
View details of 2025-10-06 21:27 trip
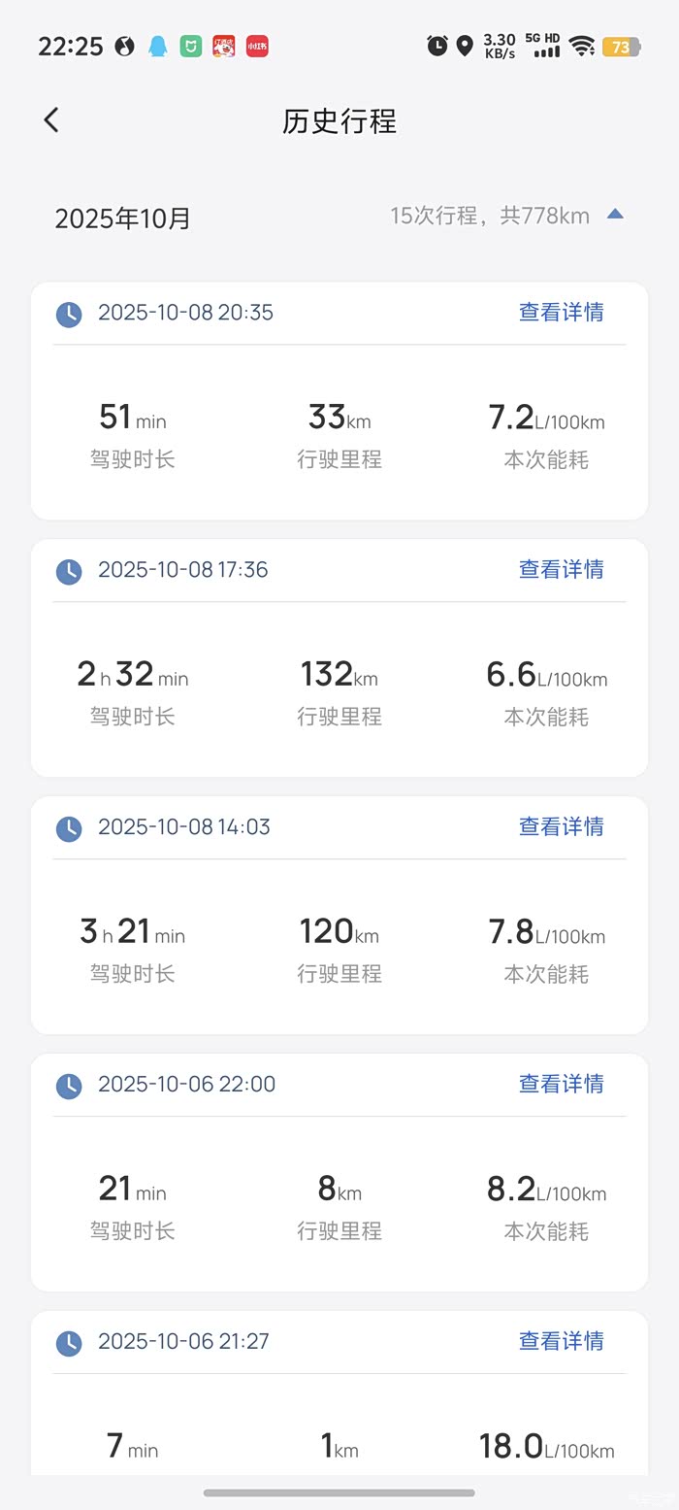pyautogui.click(x=561, y=1342)
